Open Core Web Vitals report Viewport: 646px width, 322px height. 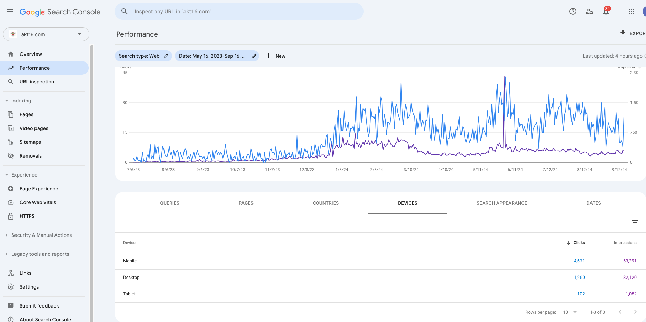click(x=38, y=202)
